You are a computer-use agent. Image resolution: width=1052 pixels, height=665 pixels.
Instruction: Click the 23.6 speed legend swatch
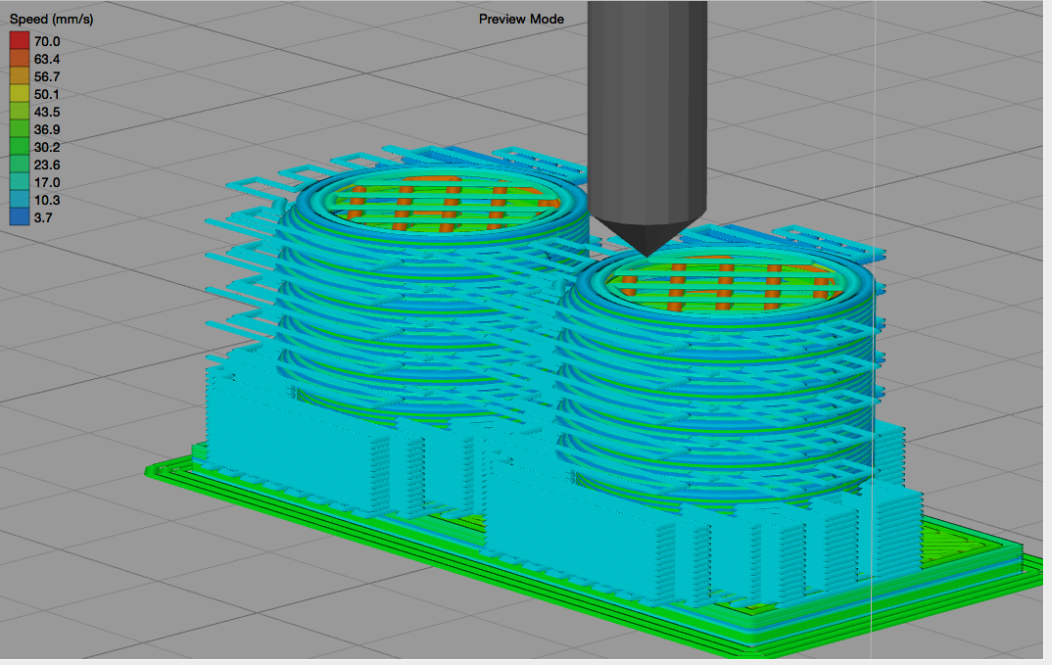click(x=20, y=165)
